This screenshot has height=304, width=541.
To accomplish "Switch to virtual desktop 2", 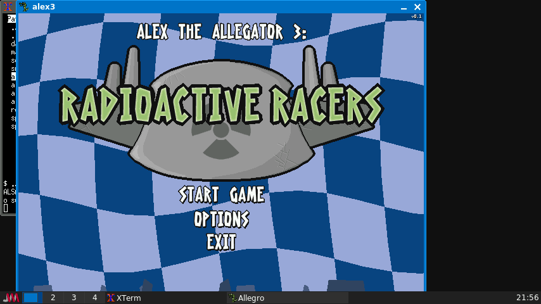I will click(x=53, y=298).
